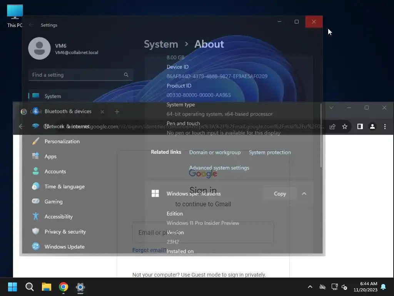
Task: Open Advanced system settings link
Action: click(x=219, y=168)
